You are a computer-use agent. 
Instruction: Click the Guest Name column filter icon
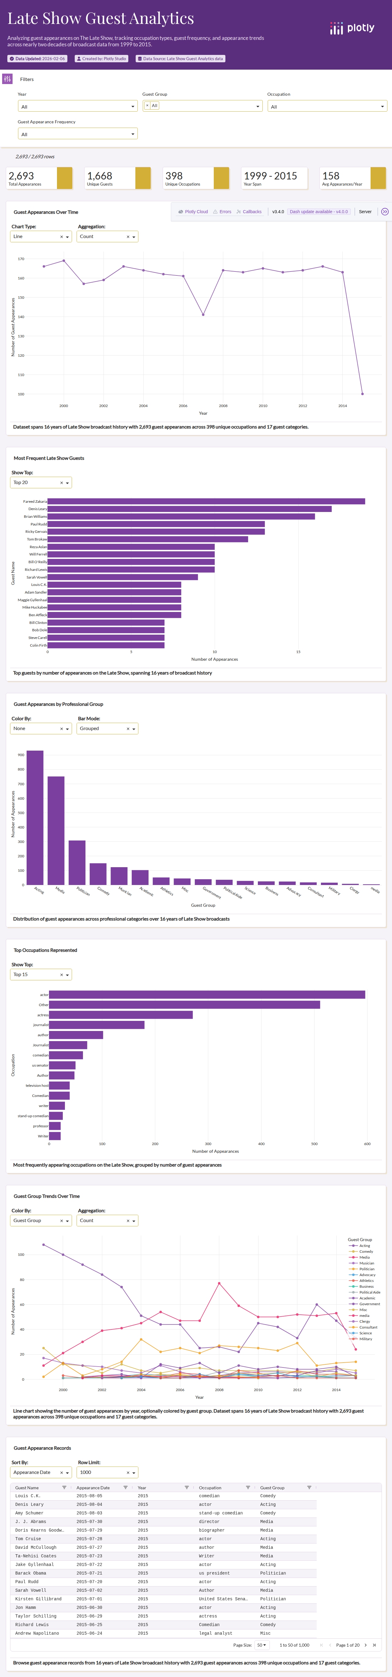pyautogui.click(x=64, y=1487)
